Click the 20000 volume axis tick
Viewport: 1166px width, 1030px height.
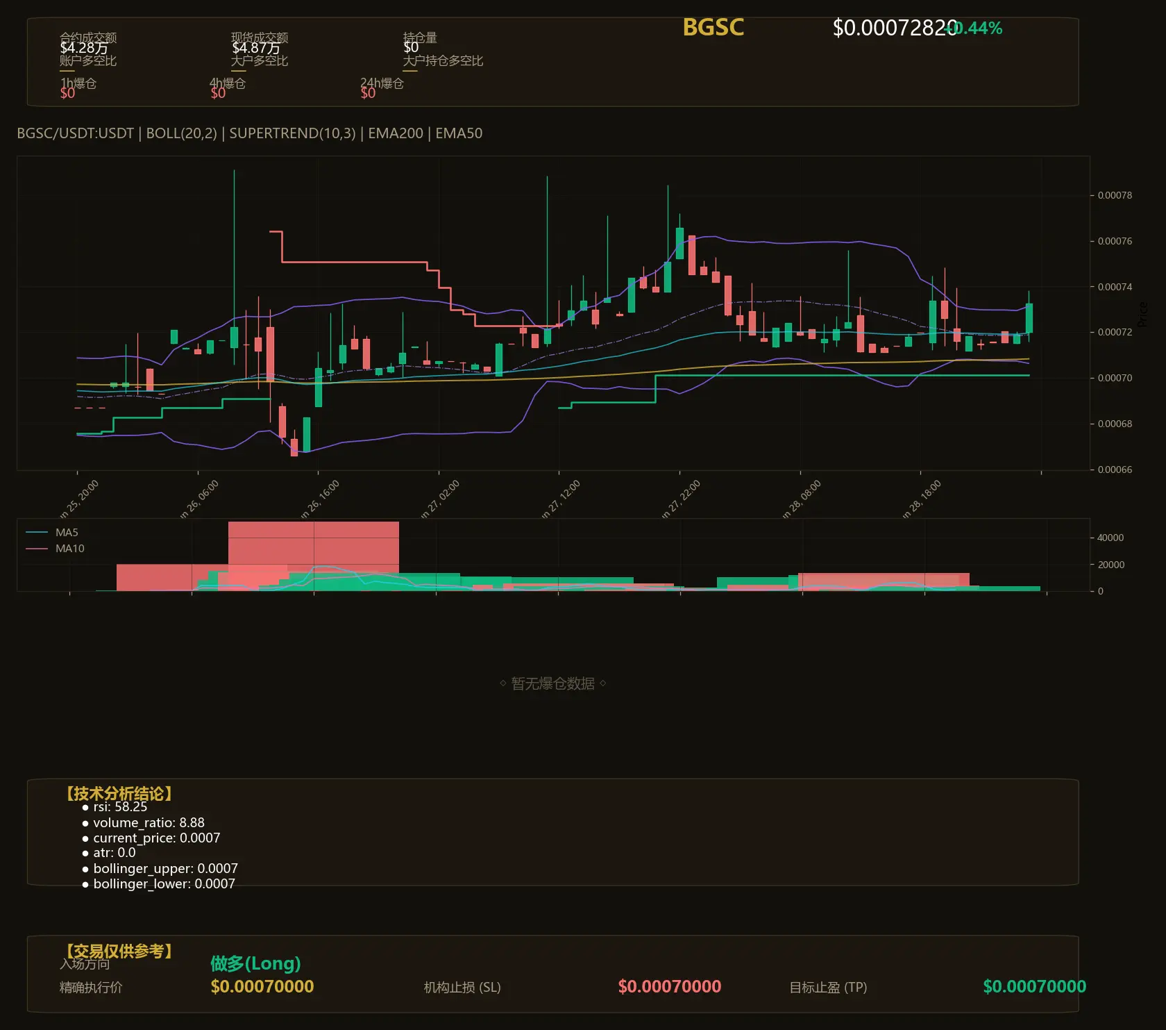(1110, 565)
